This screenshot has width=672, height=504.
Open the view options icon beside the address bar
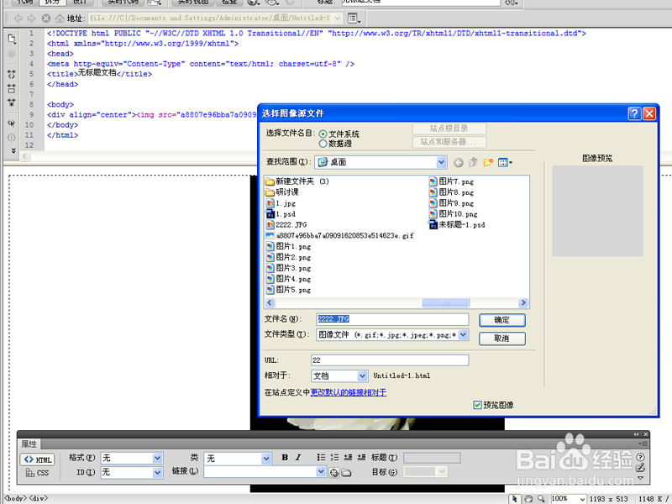coord(354,18)
